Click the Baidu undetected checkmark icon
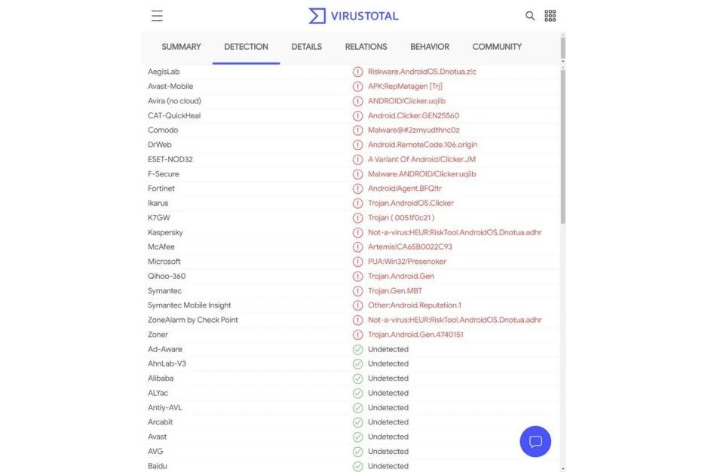Viewport: 708px width, 472px height. point(357,466)
